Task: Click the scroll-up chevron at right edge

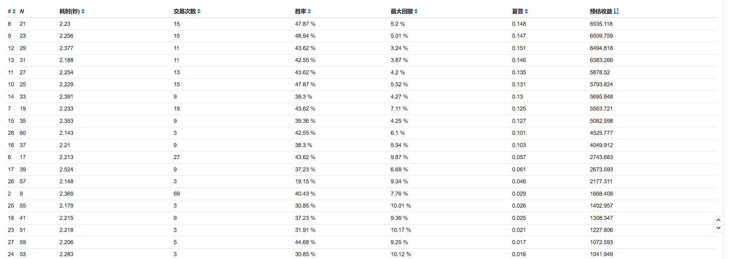Action: [718, 220]
